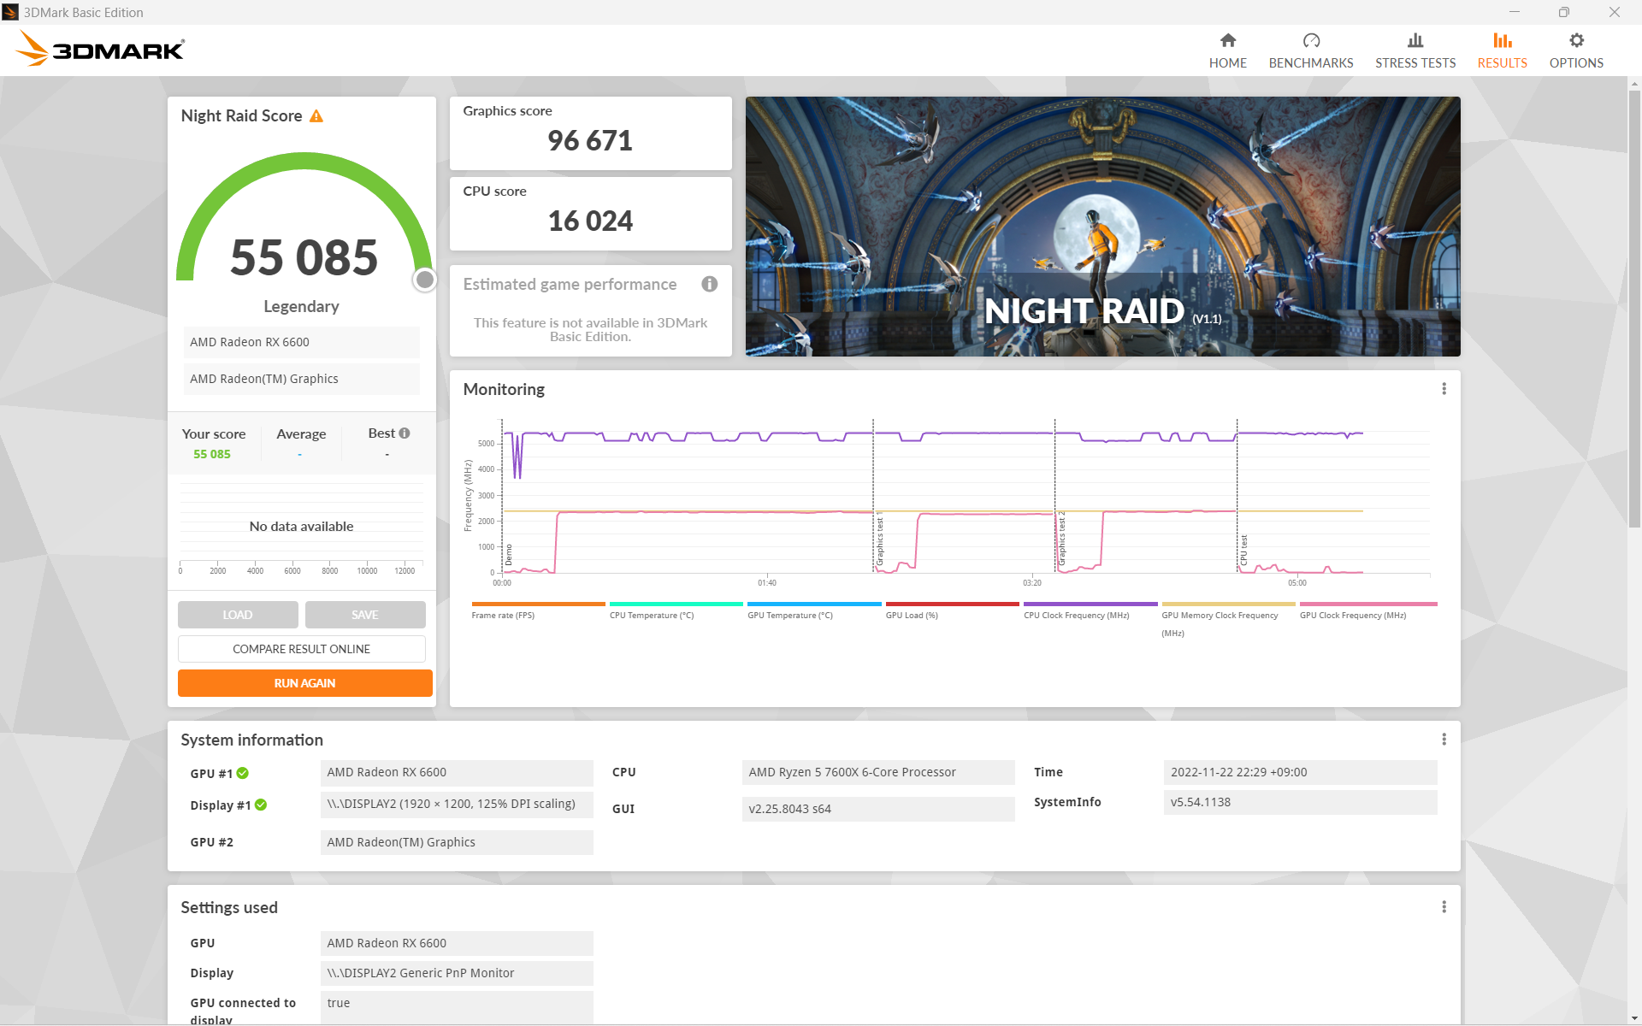Click COMPARE RESULT ONLINE
This screenshot has width=1642, height=1026.
tap(301, 649)
